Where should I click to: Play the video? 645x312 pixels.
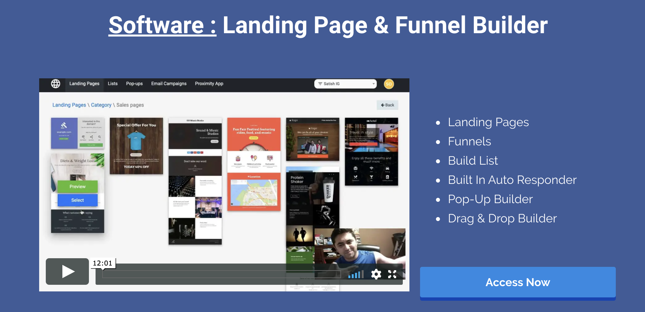[67, 272]
